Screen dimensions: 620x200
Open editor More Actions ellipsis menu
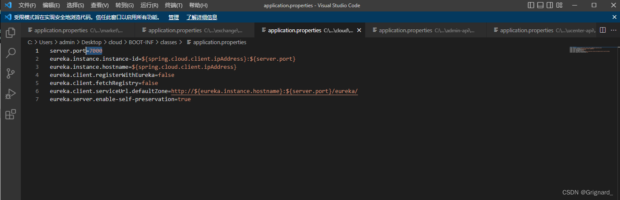click(613, 30)
